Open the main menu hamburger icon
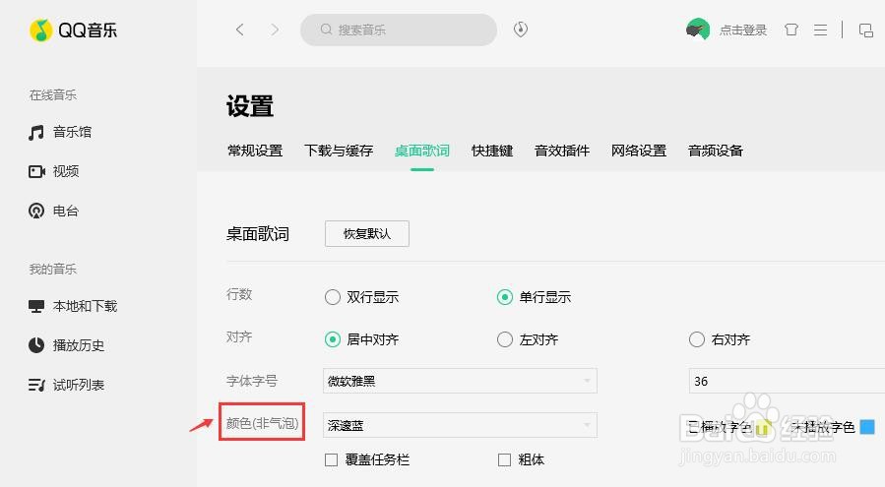The width and height of the screenshot is (885, 487). click(x=820, y=30)
